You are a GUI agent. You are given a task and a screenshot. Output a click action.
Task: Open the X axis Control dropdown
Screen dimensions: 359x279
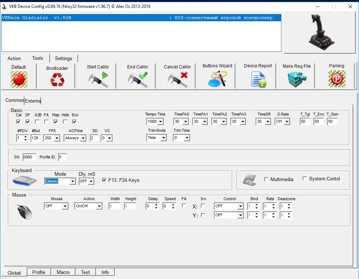pos(240,206)
